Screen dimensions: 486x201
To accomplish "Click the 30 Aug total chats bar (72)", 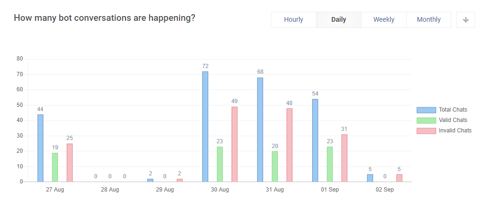I will click(205, 126).
